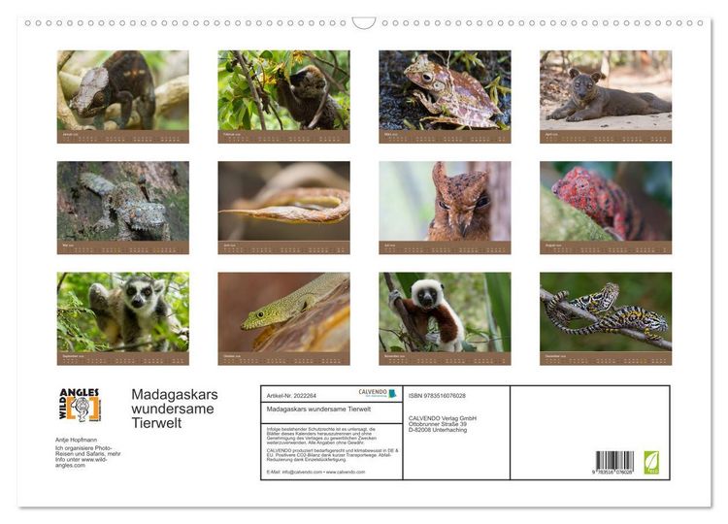Click the December calendar strip under the chameleons
The height and width of the screenshot is (524, 728).
[x=606, y=358]
